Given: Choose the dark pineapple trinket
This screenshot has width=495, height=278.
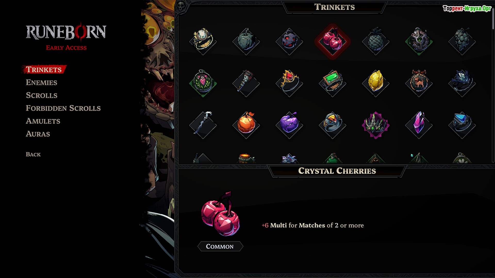Looking at the screenshot, I should click(376, 41).
